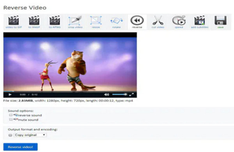Adjust the player volume slider
234x152 pixels.
pyautogui.click(x=120, y=94)
